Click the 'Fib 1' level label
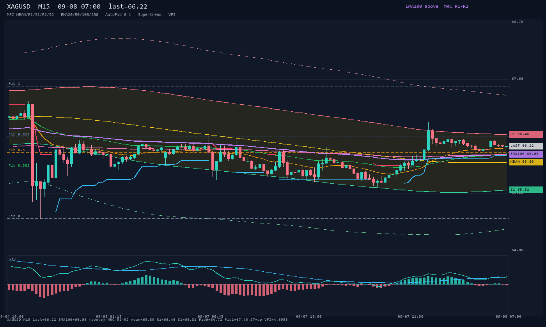546x327 pixels. click(14, 84)
